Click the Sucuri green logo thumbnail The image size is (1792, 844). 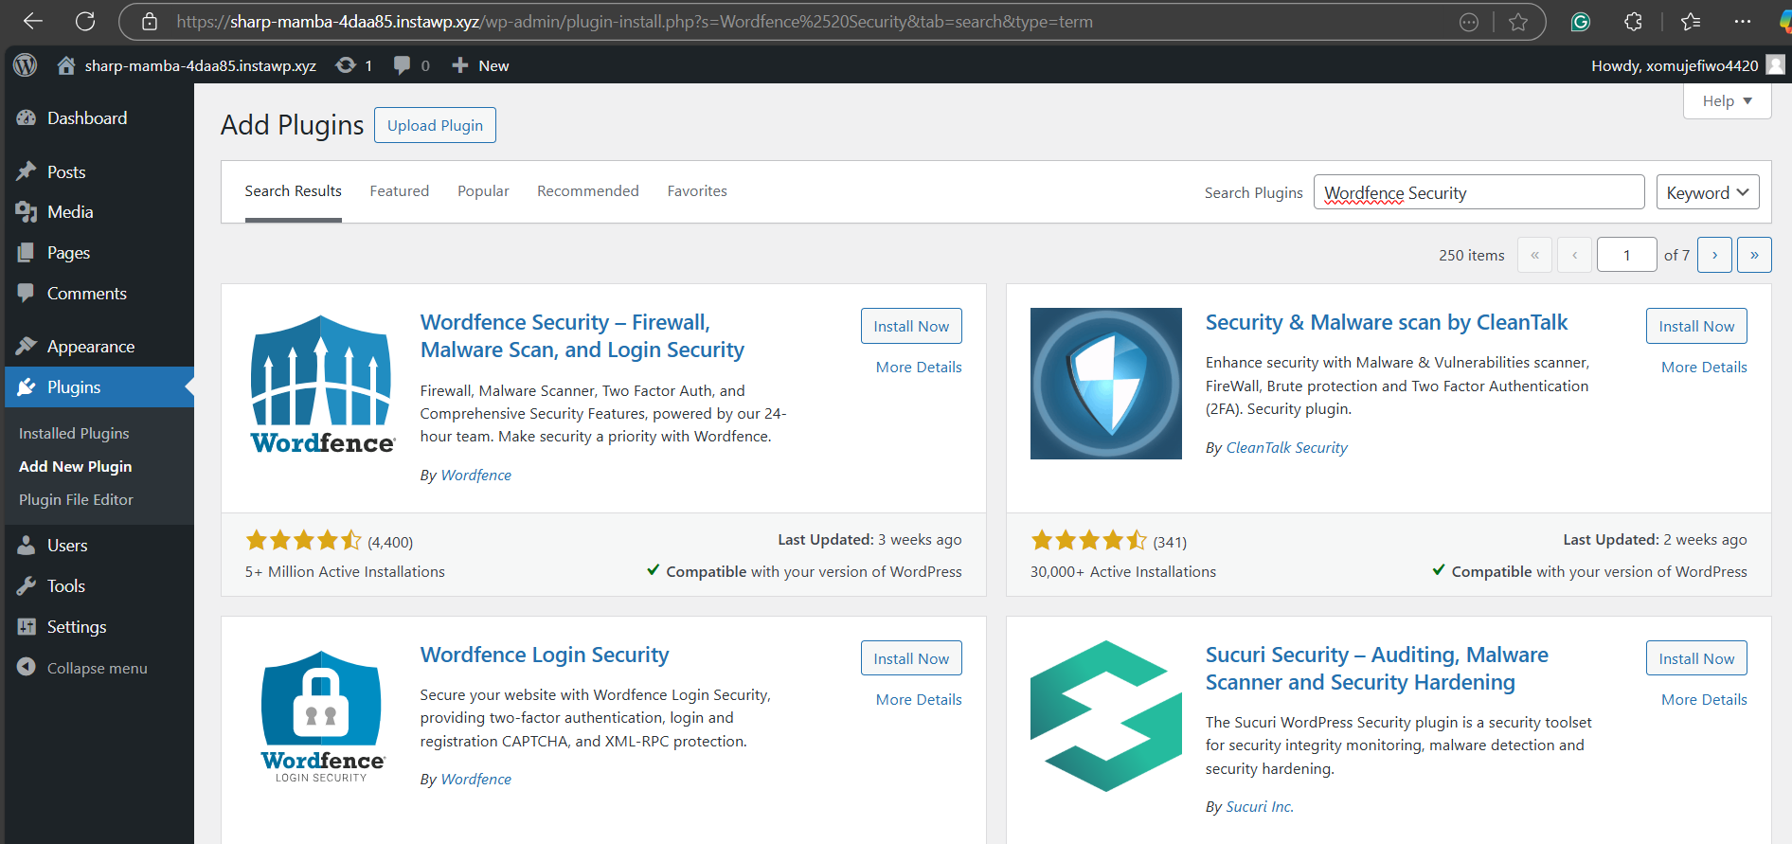click(x=1106, y=716)
